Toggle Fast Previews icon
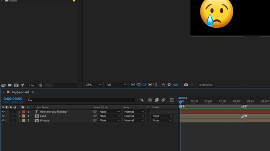The height and width of the screenshot is (151, 270). [133, 85]
